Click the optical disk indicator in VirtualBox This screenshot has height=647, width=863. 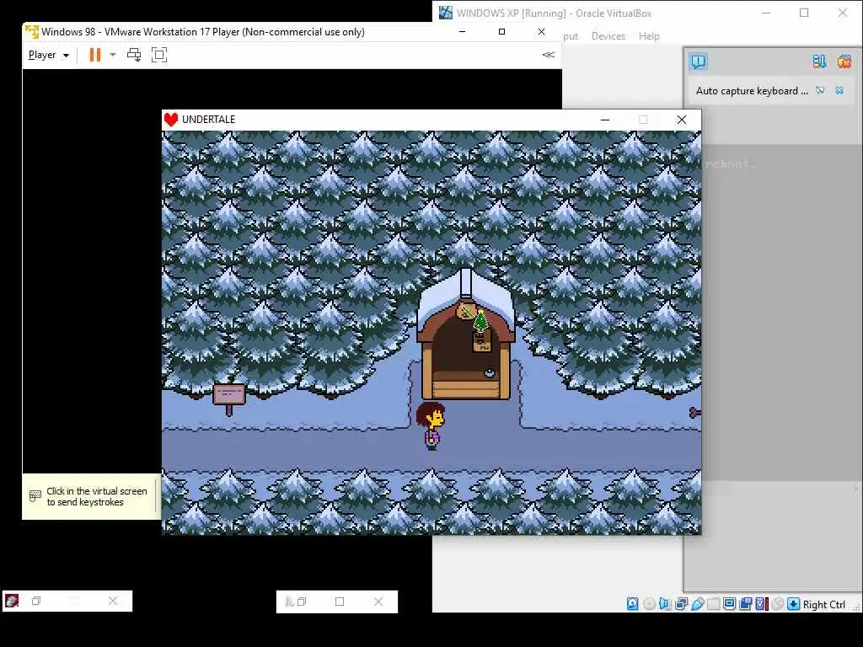[650, 604]
